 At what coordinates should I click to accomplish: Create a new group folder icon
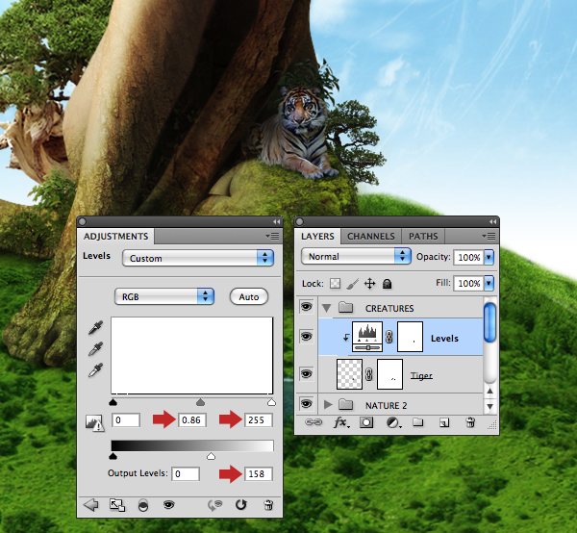(417, 421)
